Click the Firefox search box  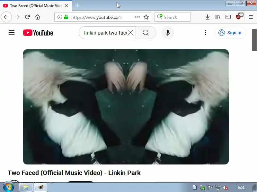pos(173,17)
